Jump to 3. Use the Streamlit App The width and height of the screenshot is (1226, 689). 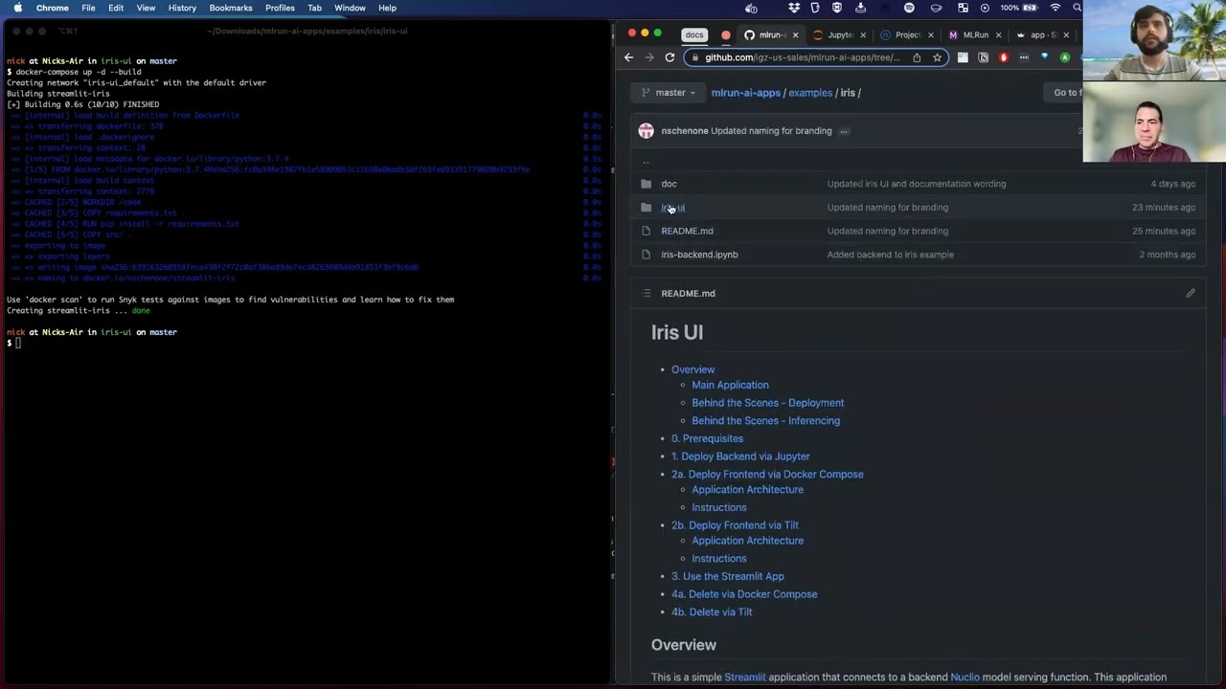pyautogui.click(x=728, y=576)
